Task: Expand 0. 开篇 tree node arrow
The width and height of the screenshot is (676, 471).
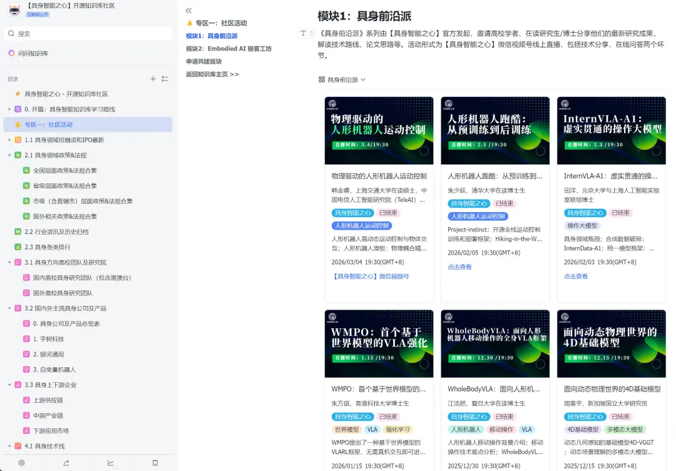Action: (9, 109)
